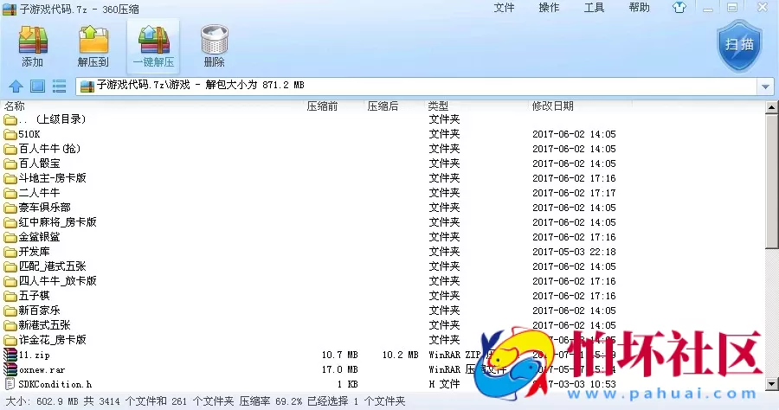Viewport: 779px width, 410px height.
Task: Click the SDKCondition.h file icon
Action: click(x=10, y=384)
